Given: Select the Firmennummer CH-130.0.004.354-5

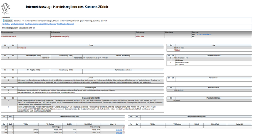Looking at the screenshot, I should pyautogui.click(x=9, y=36).
